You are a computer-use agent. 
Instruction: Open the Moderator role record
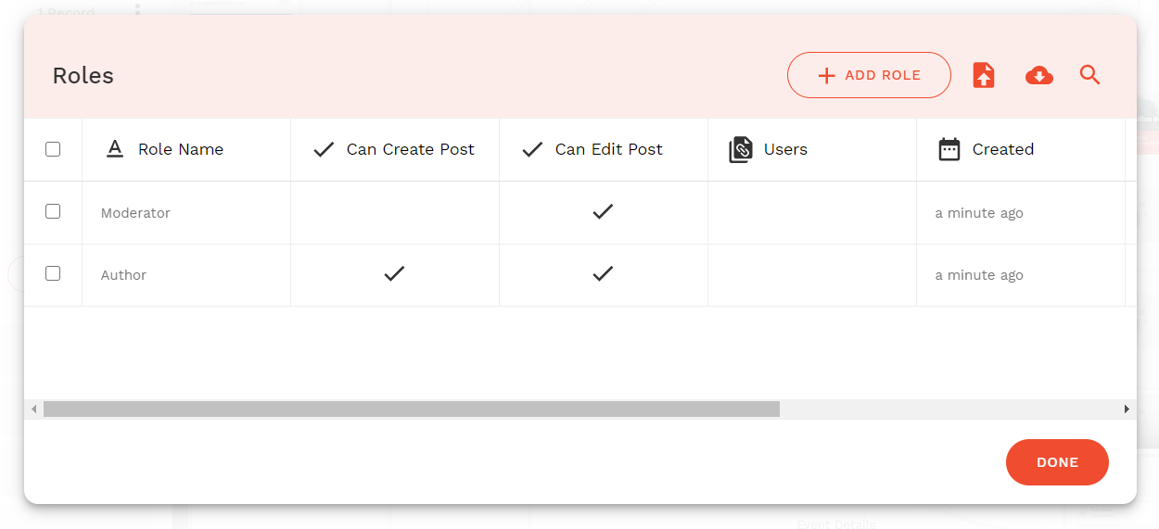(x=135, y=213)
